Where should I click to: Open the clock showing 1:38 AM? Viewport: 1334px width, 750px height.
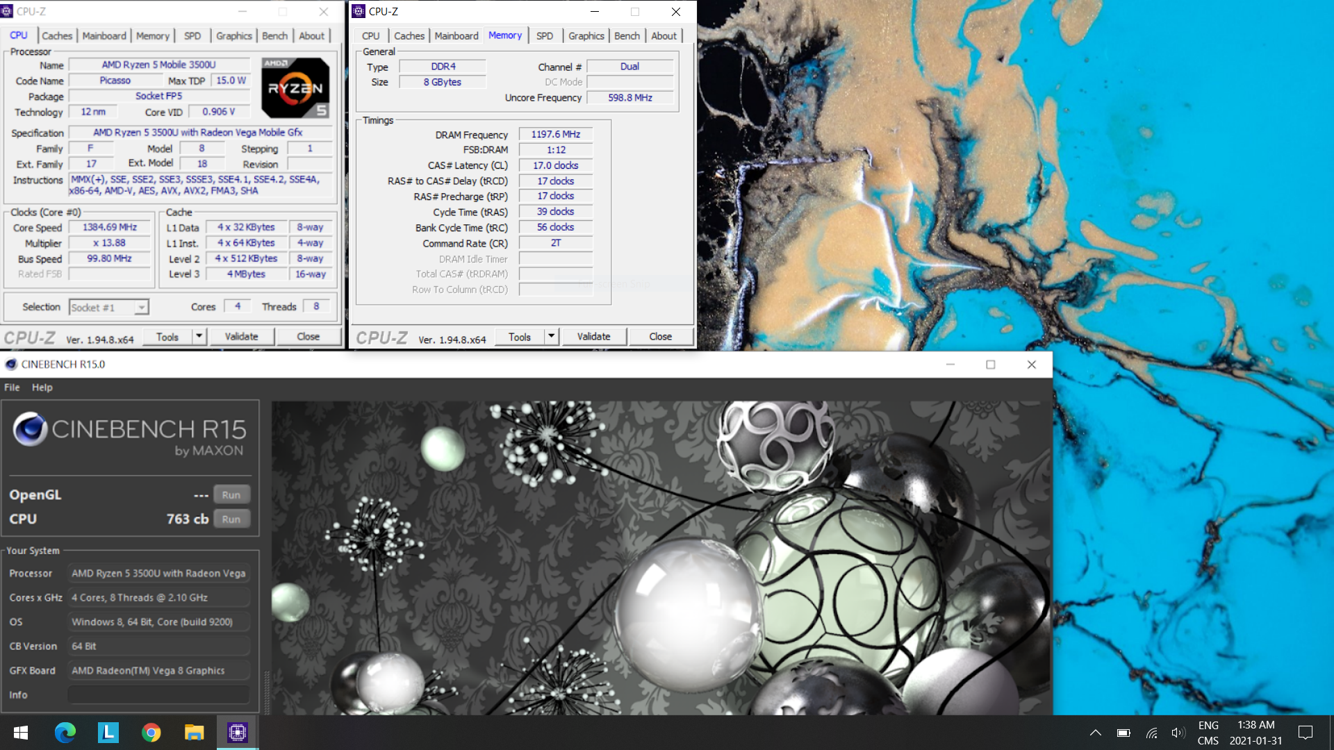(1256, 733)
